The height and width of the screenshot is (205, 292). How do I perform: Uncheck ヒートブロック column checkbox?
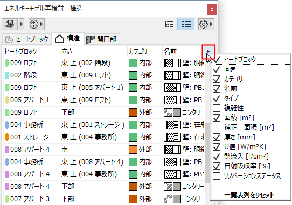tap(217, 60)
